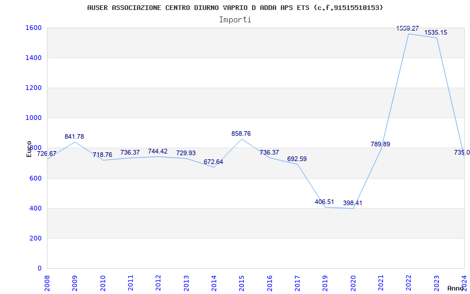Click the 841.78 data label
470x294 pixels.
coord(74,136)
